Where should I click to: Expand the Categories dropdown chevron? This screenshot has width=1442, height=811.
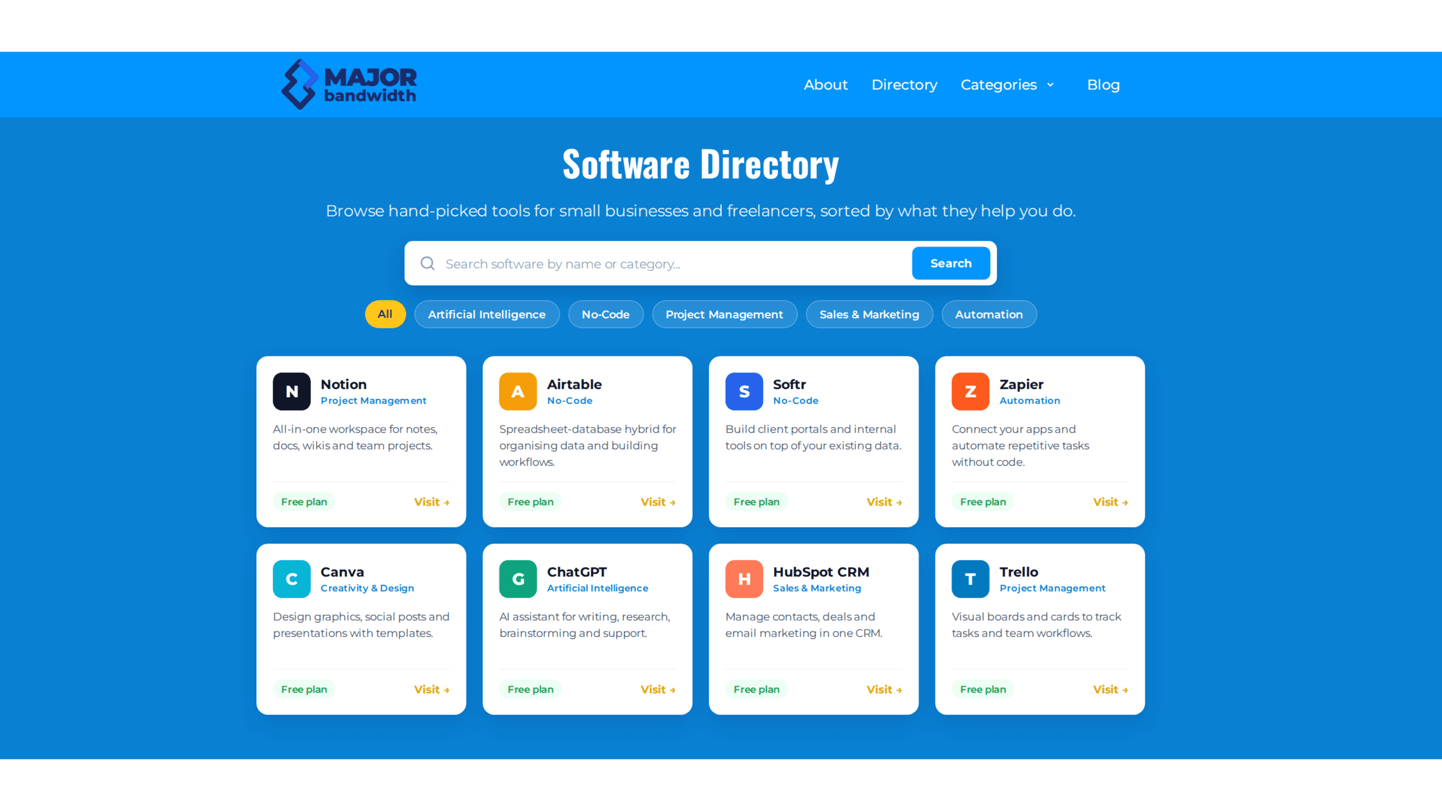[x=1050, y=85]
